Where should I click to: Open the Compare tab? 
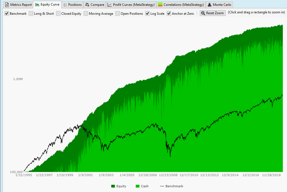click(x=95, y=5)
